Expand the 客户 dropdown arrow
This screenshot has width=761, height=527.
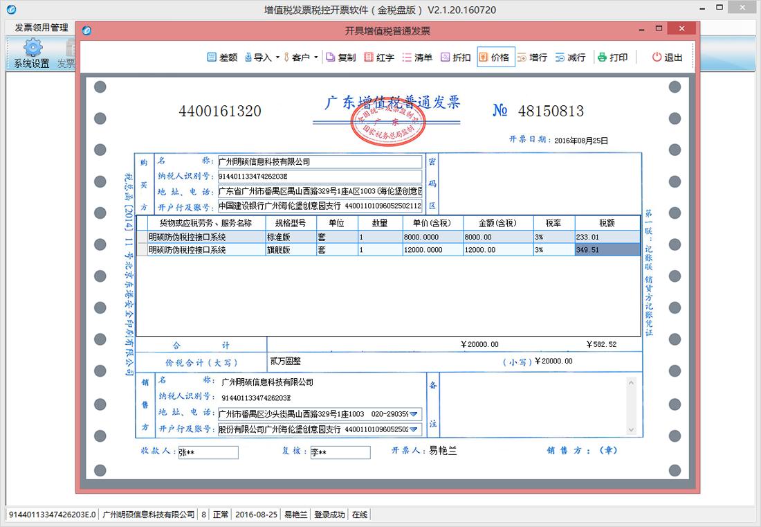point(315,57)
